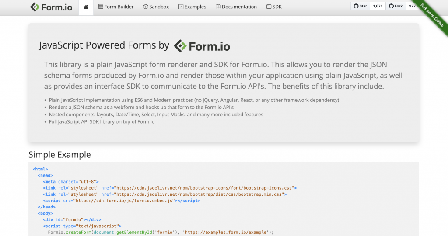The height and width of the screenshot is (236, 448).
Task: Click the SDK window icon
Action: (268, 7)
